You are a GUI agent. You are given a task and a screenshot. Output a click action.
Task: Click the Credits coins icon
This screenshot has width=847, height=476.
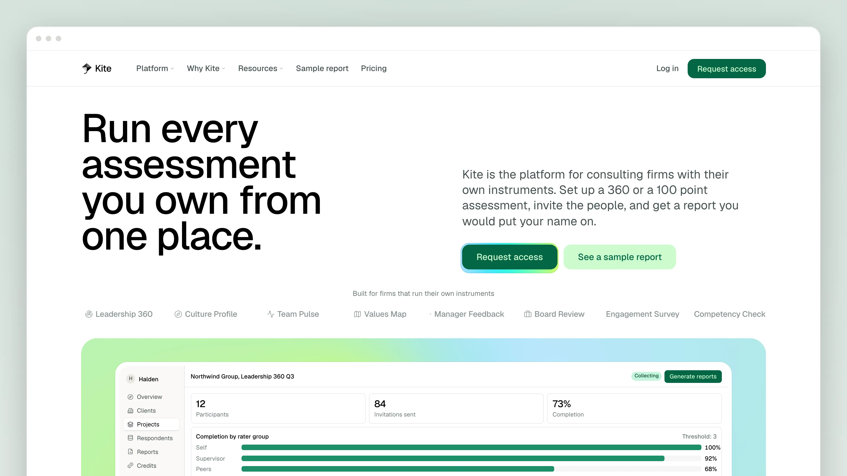coord(130,466)
